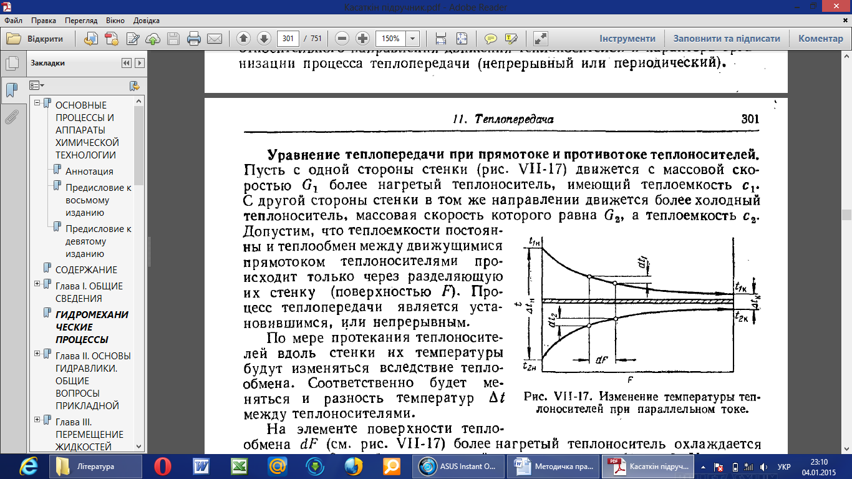Select the Аннотация bookmark
Screen dimensions: 852x479
89,172
